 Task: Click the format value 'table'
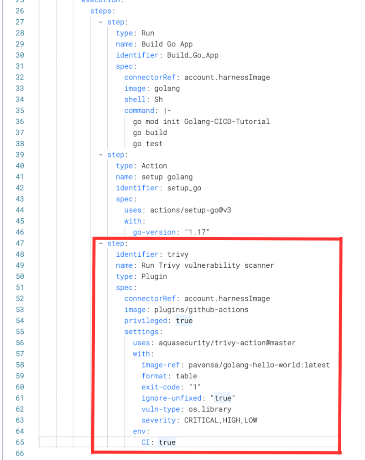tap(186, 376)
